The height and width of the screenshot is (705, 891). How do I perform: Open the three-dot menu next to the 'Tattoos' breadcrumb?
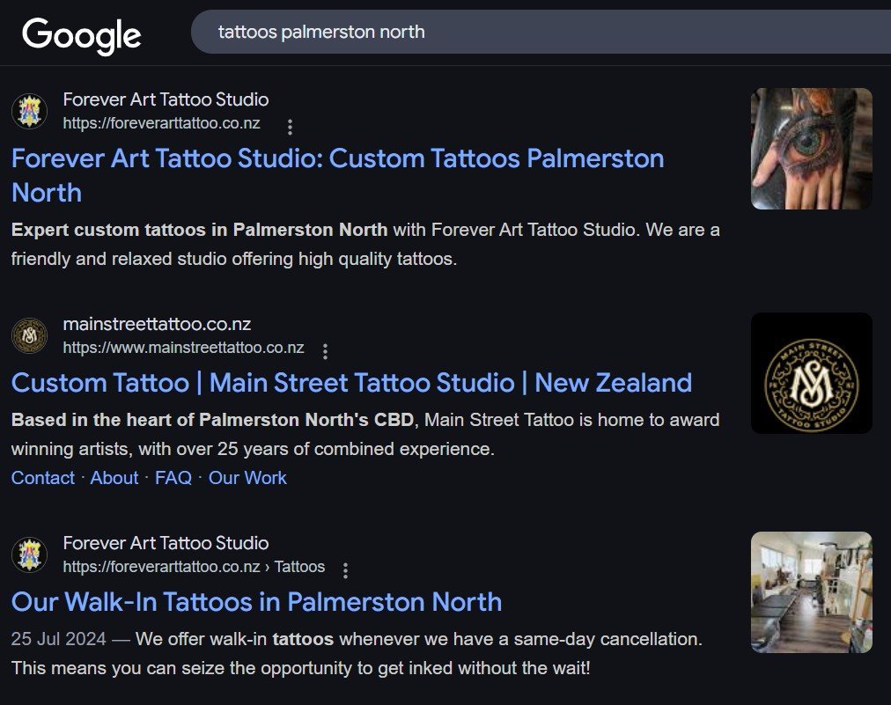[345, 570]
